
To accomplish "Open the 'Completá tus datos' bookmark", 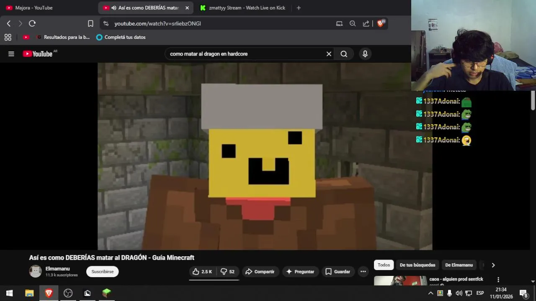I will tap(121, 37).
